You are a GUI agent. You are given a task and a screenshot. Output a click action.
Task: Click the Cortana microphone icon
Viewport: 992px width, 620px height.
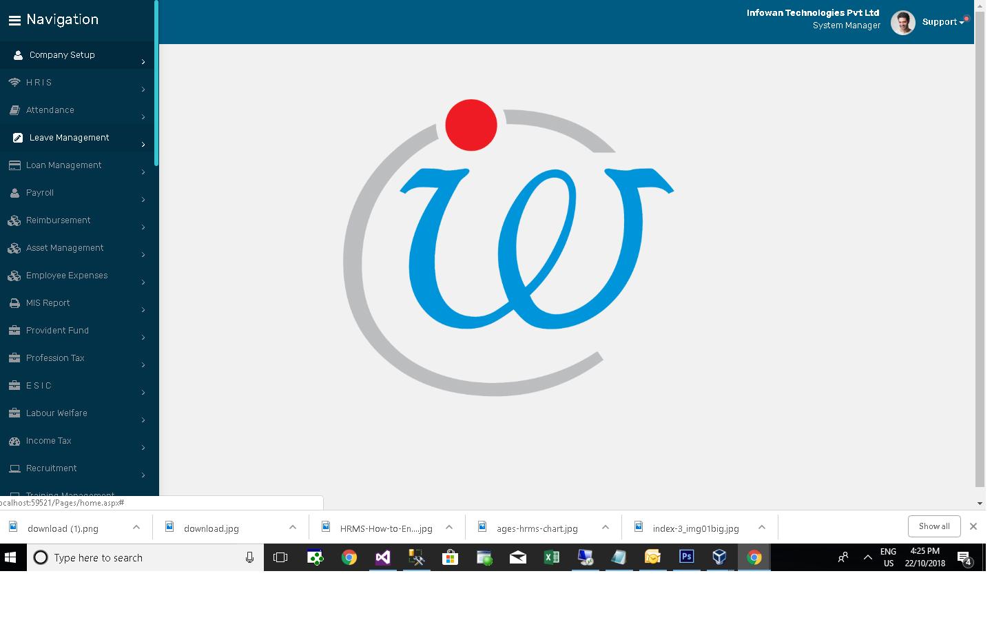(249, 557)
